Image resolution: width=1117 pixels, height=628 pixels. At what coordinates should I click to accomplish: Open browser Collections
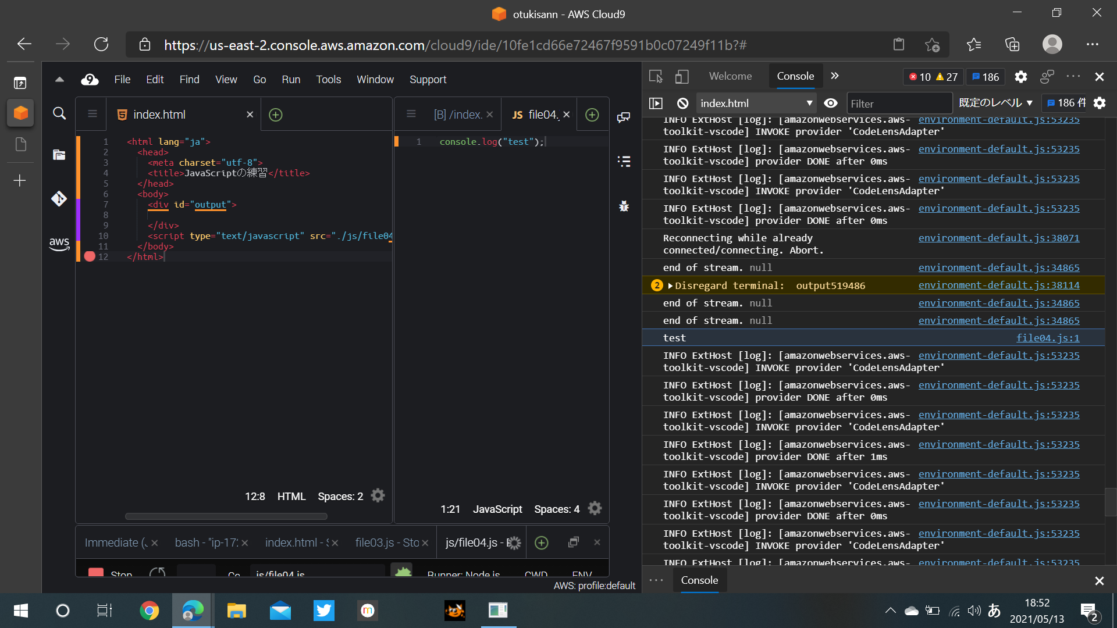coord(1012,44)
